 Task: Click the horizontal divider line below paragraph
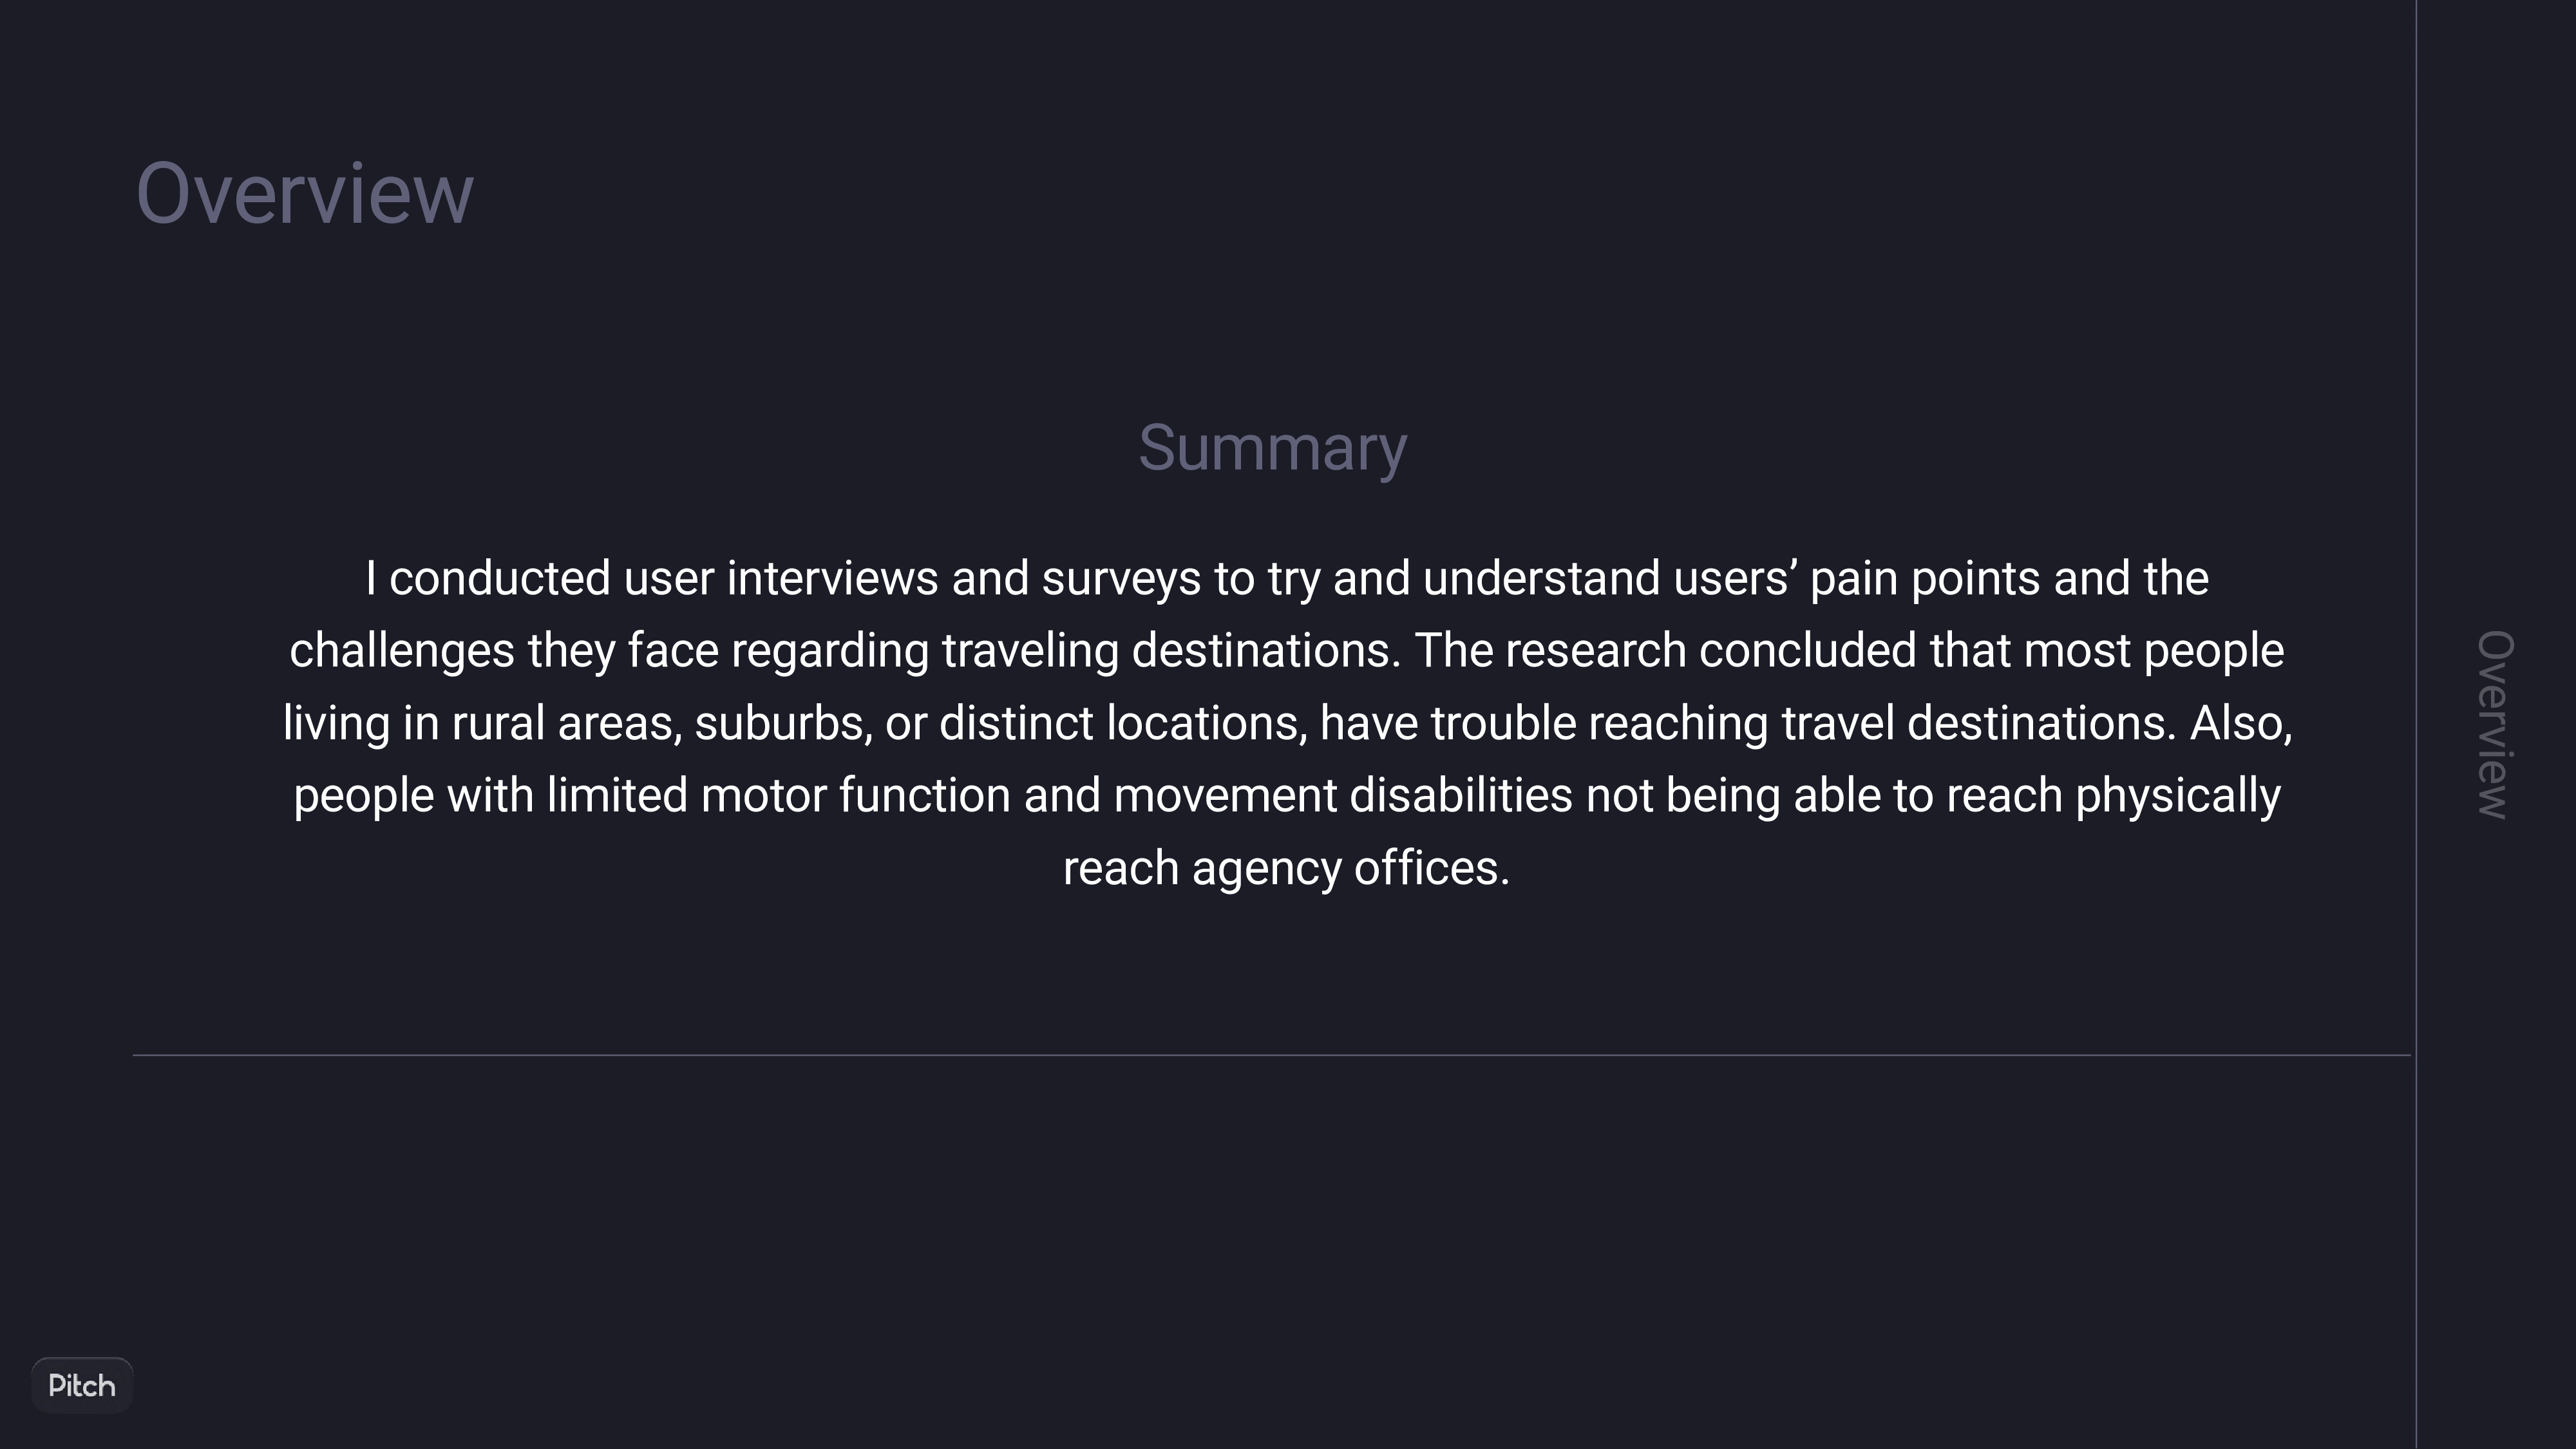(x=1271, y=1054)
